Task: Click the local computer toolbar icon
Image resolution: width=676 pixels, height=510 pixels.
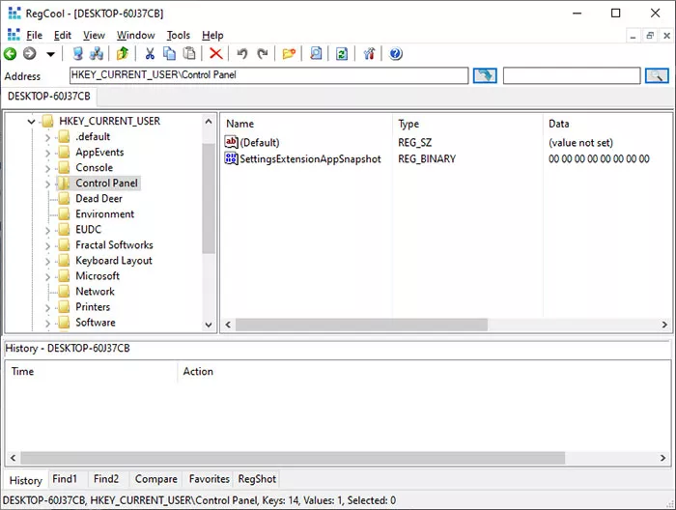Action: (x=77, y=54)
